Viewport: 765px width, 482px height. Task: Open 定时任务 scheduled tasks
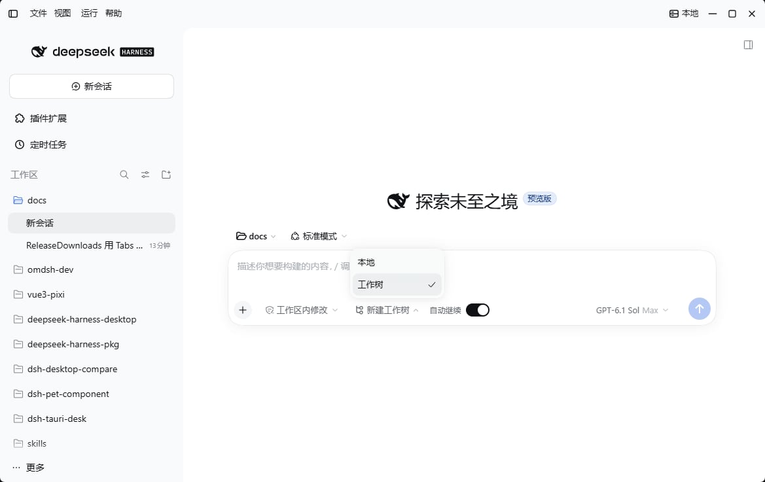tap(41, 145)
